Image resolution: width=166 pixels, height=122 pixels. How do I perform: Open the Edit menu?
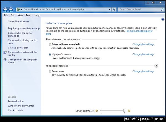coord(13,15)
